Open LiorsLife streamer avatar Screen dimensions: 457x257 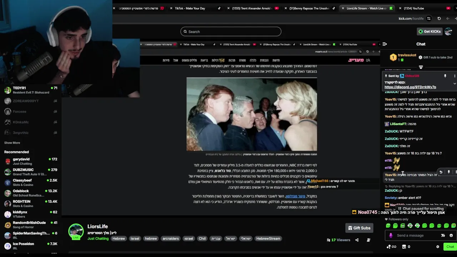point(76,232)
